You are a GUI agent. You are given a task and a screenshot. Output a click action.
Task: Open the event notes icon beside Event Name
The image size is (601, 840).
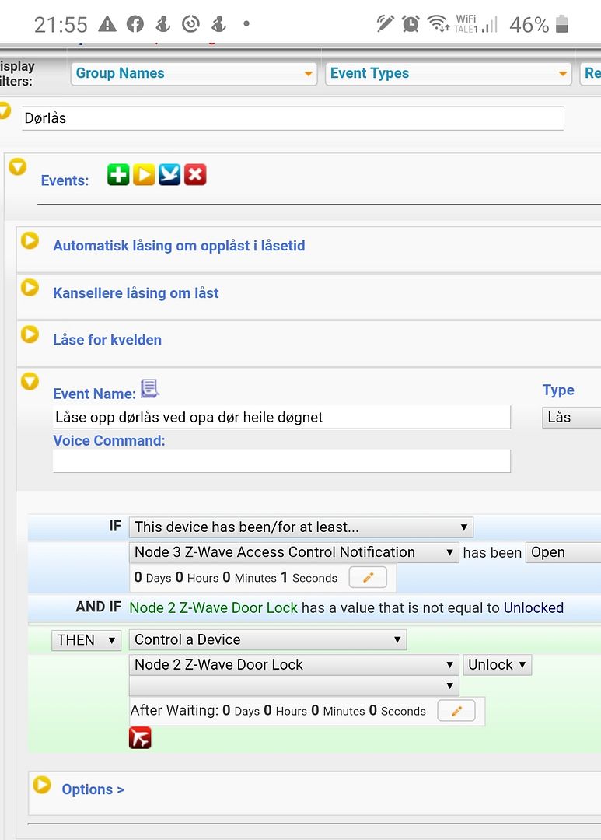[150, 388]
